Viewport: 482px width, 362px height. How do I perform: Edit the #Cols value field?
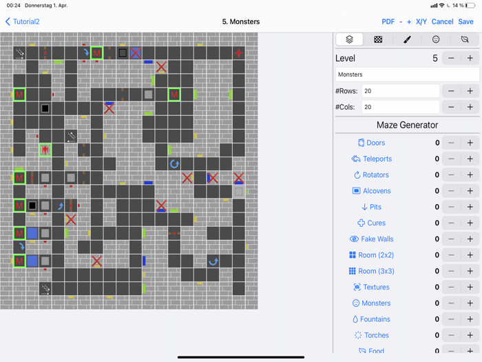(x=400, y=107)
